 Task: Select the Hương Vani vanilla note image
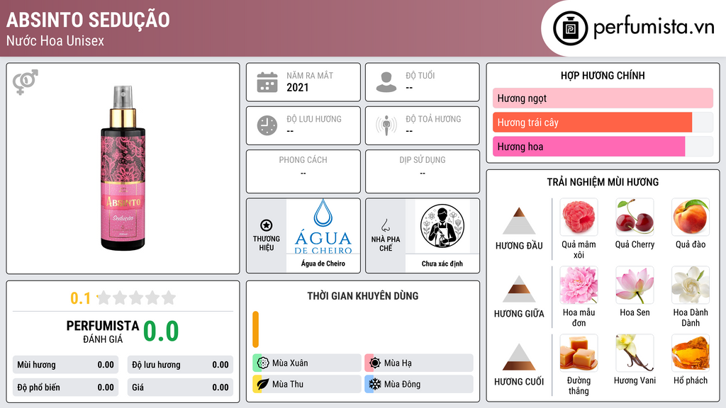(x=635, y=353)
